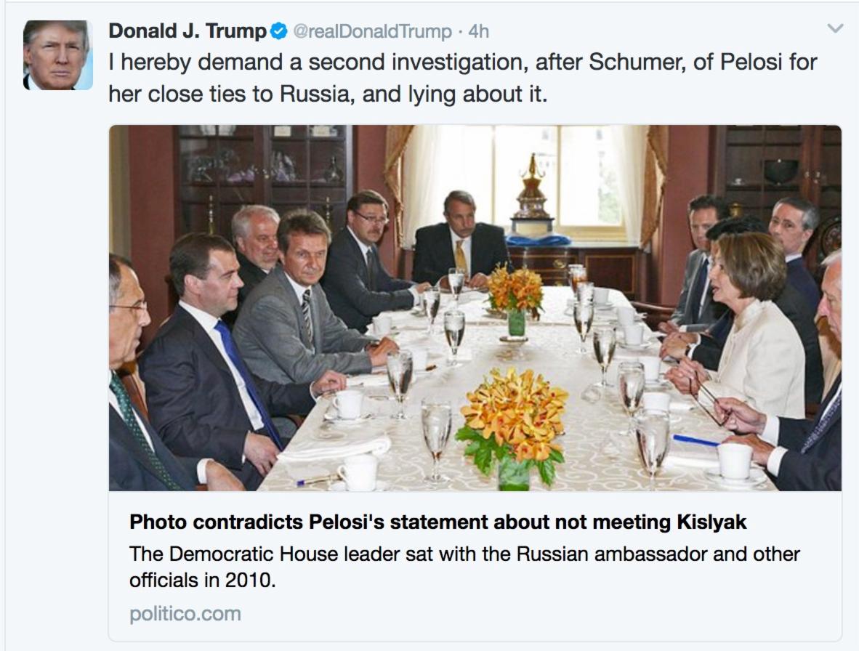Click the tweet text starting 'I hereby demand'
The width and height of the screenshot is (859, 651).
[x=462, y=78]
